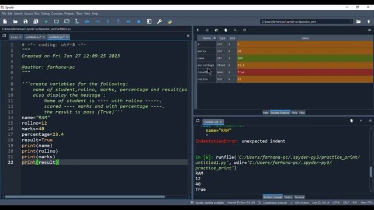Import data in Variable Explorer
Viewport: 374px width, 210px height.
point(198,30)
